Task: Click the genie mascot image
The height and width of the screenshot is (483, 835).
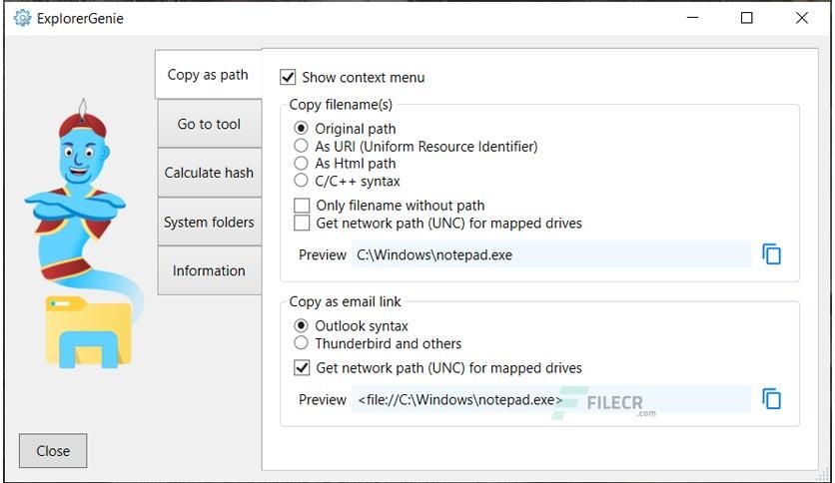Action: 83,235
